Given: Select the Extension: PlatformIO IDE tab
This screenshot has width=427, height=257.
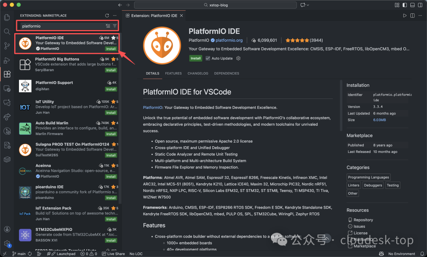Looking at the screenshot, I should [x=154, y=16].
